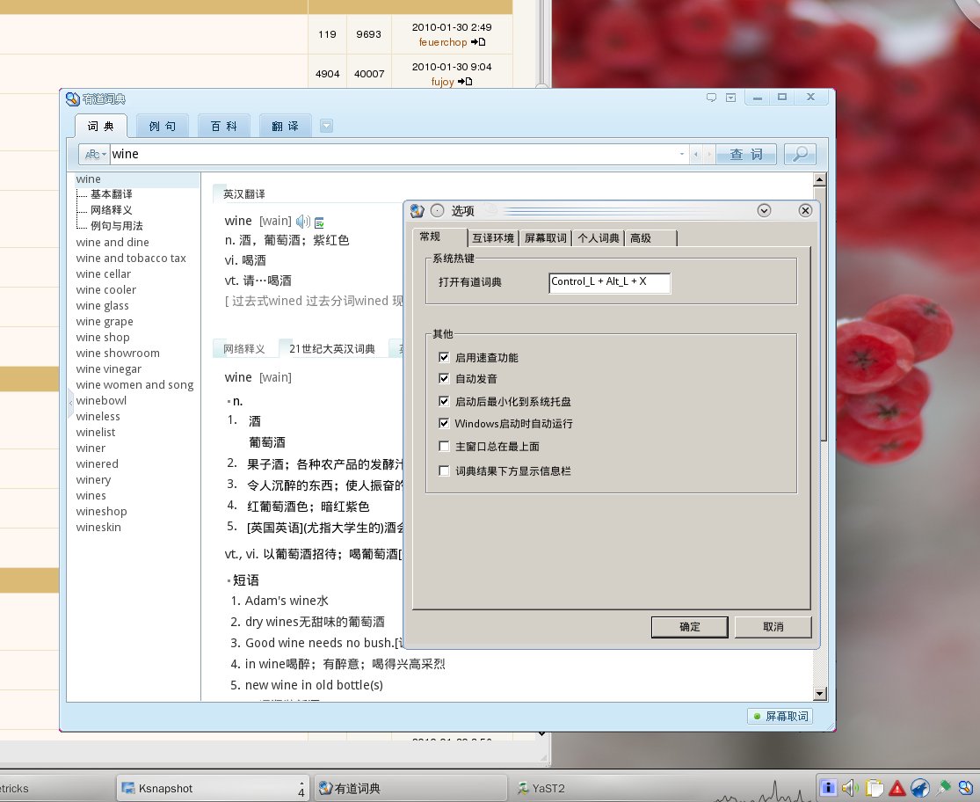Select 基本翻译 tree item under wine
Viewport: 980px width, 802px height.
112,194
